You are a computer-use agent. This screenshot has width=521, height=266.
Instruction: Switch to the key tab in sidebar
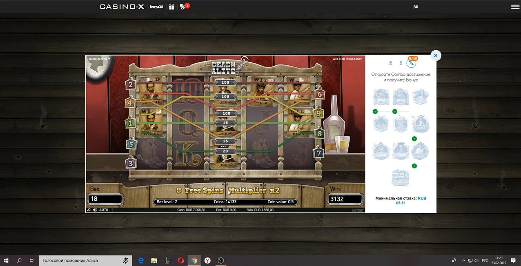click(401, 63)
